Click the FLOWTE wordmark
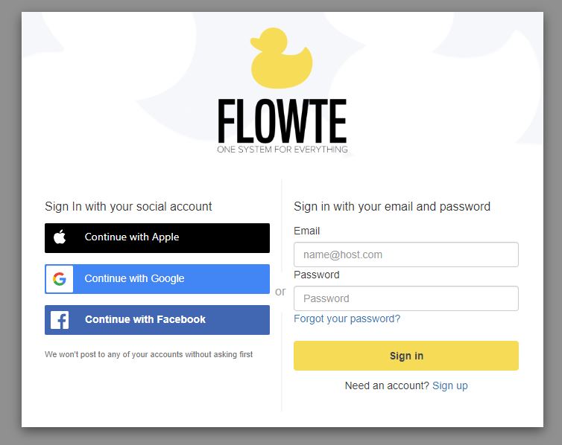The height and width of the screenshot is (445, 562). pyautogui.click(x=282, y=121)
